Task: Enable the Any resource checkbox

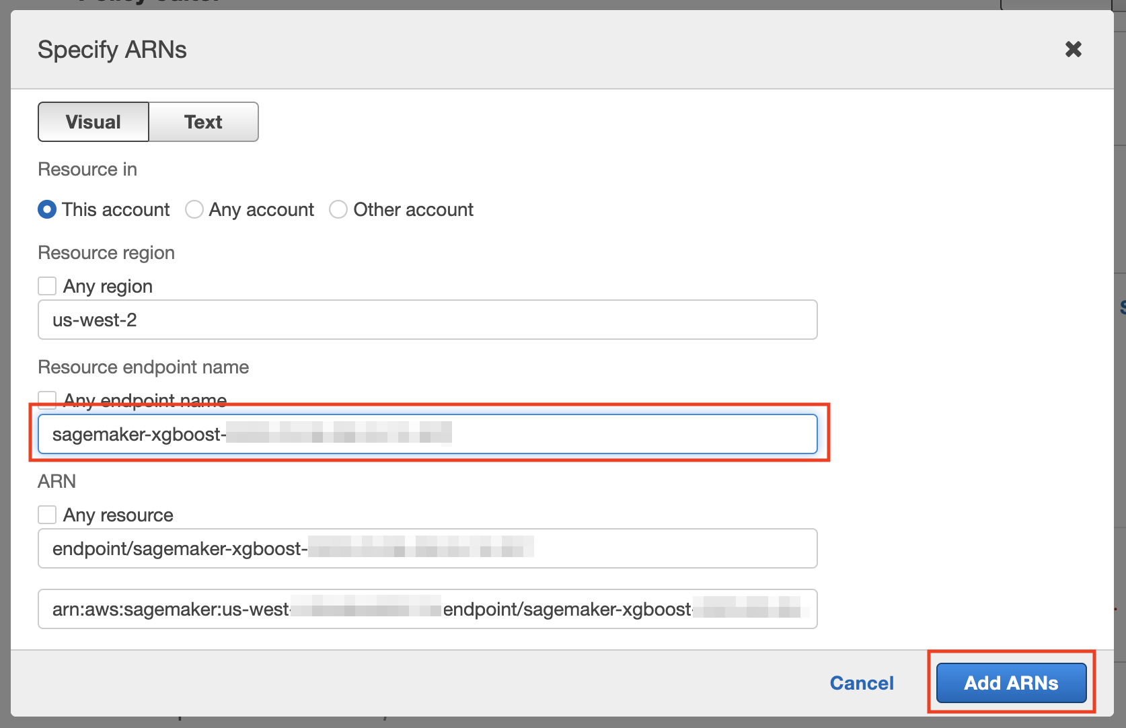Action: pos(47,514)
